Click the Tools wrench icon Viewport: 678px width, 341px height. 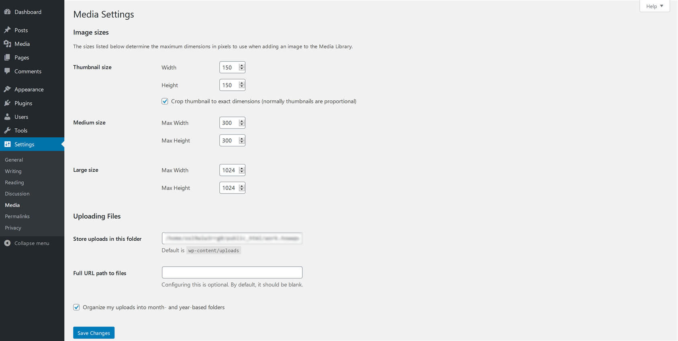pos(7,130)
